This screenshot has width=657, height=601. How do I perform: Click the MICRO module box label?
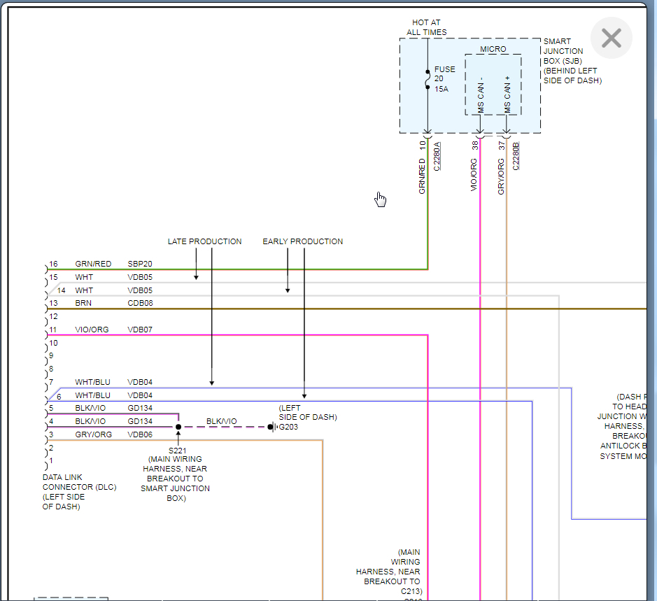(x=493, y=49)
